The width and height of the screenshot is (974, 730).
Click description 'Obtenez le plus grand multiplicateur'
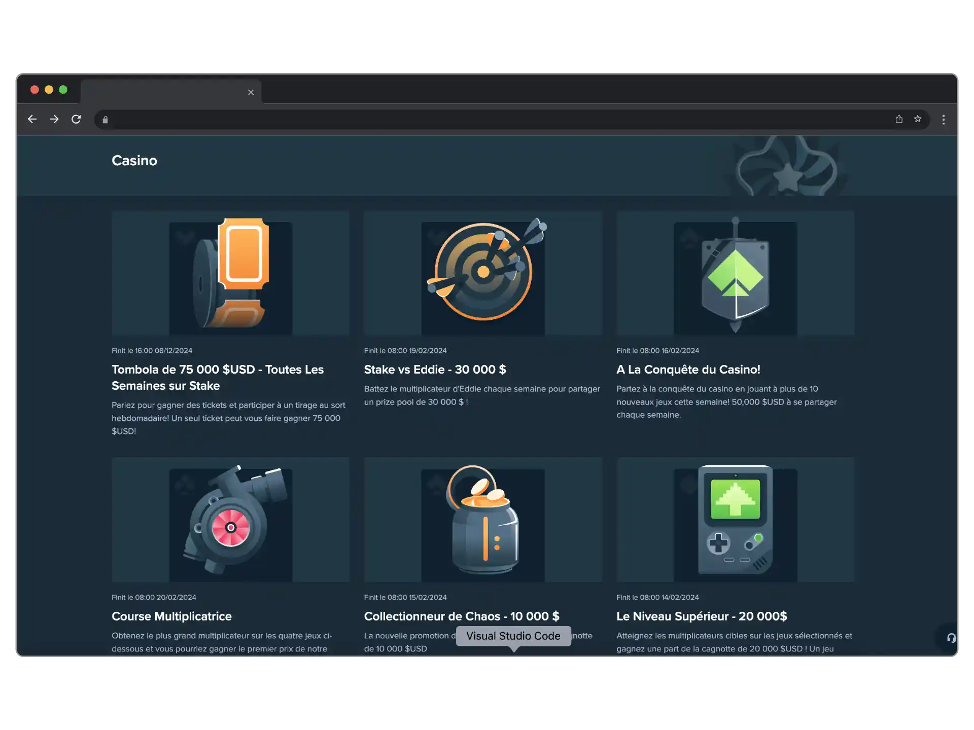(222, 642)
